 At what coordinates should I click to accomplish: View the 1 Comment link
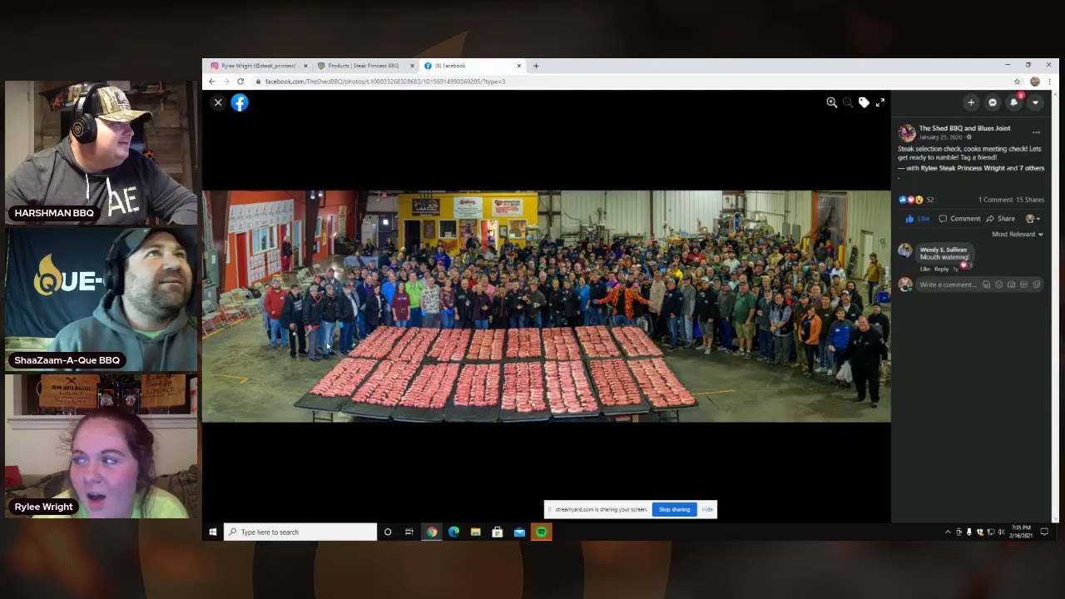[x=995, y=200]
